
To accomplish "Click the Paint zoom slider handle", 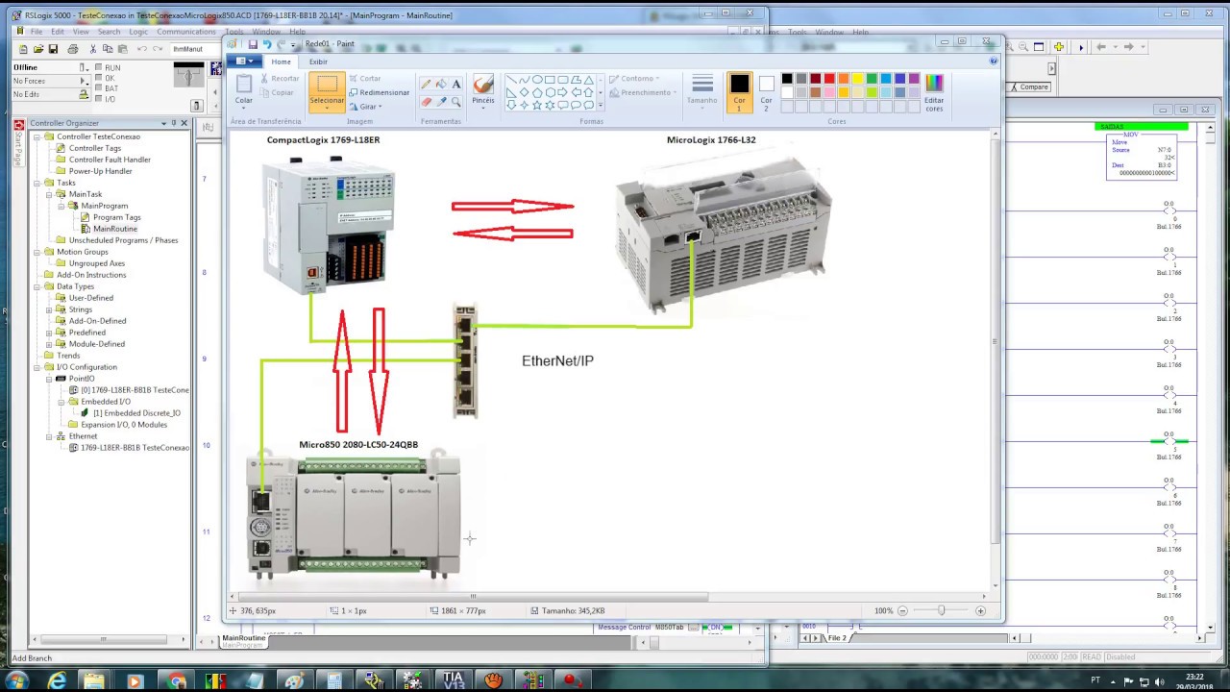I will click(x=941, y=610).
